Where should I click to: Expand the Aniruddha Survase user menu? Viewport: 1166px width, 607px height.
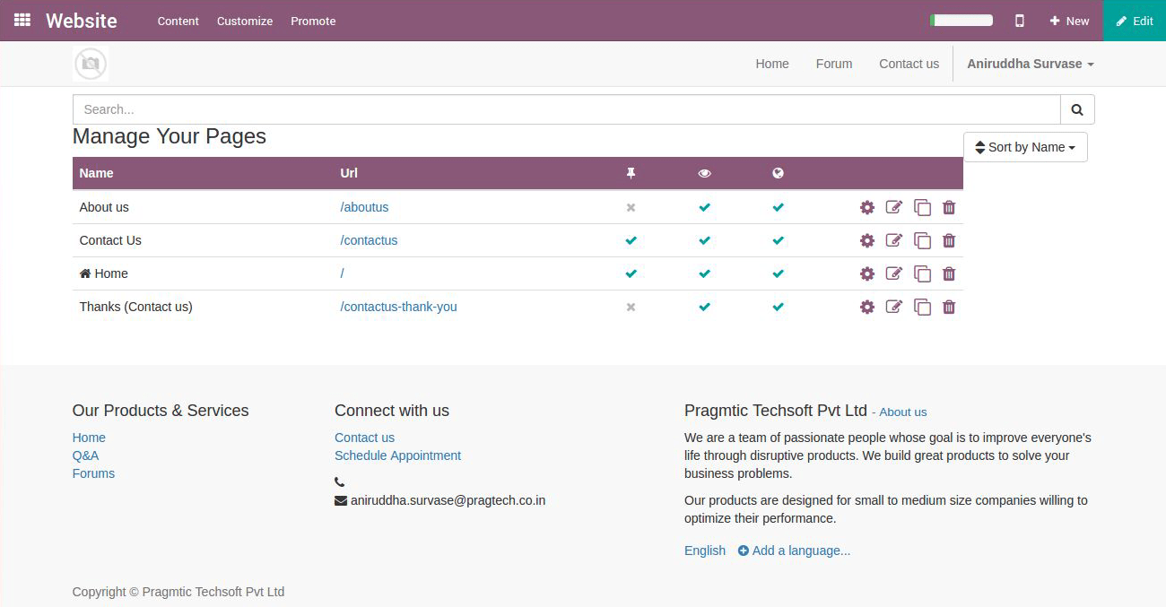(x=1030, y=64)
